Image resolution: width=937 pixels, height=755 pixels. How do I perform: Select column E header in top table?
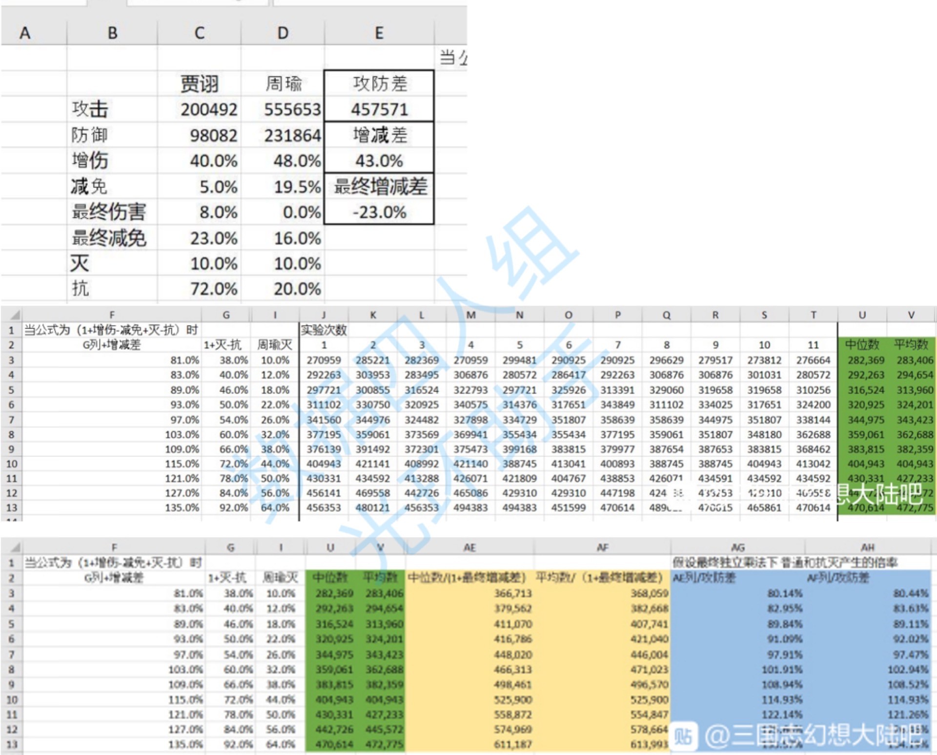pyautogui.click(x=379, y=33)
